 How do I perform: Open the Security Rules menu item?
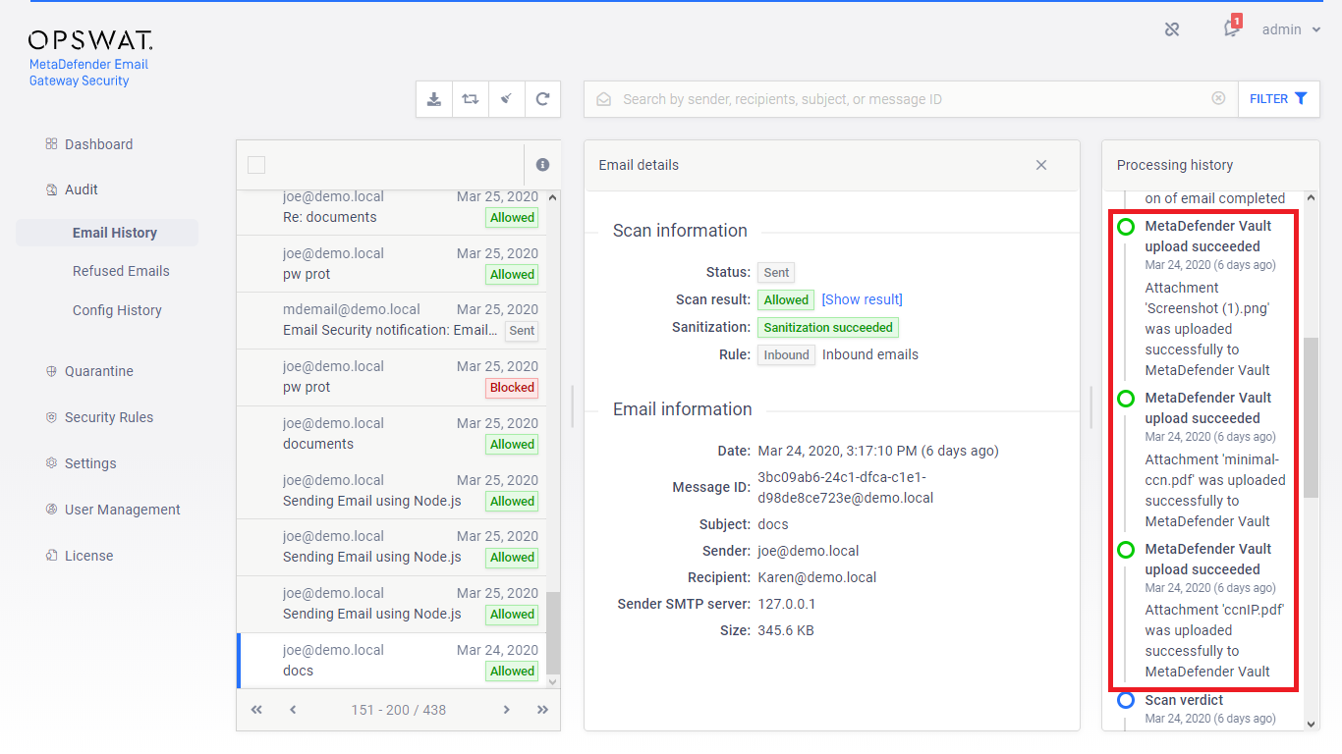point(109,417)
